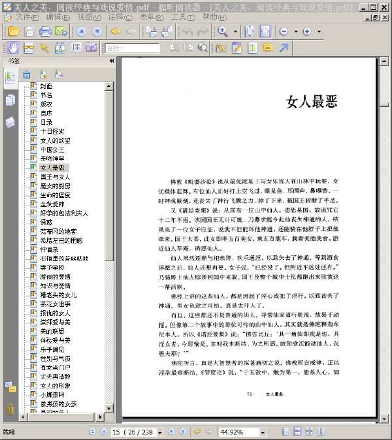Open the 视图(V) menu

click(x=89, y=18)
